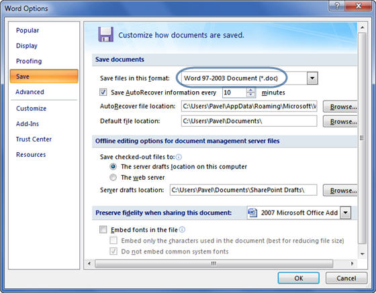Click the Cancel button
Image resolution: width=376 pixels, height=293 pixels.
tap(346, 278)
